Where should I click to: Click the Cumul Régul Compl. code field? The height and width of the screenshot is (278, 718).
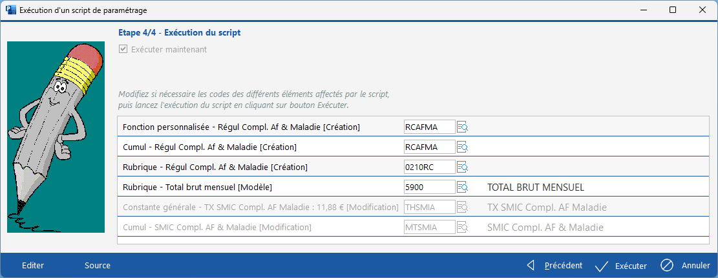(429, 147)
